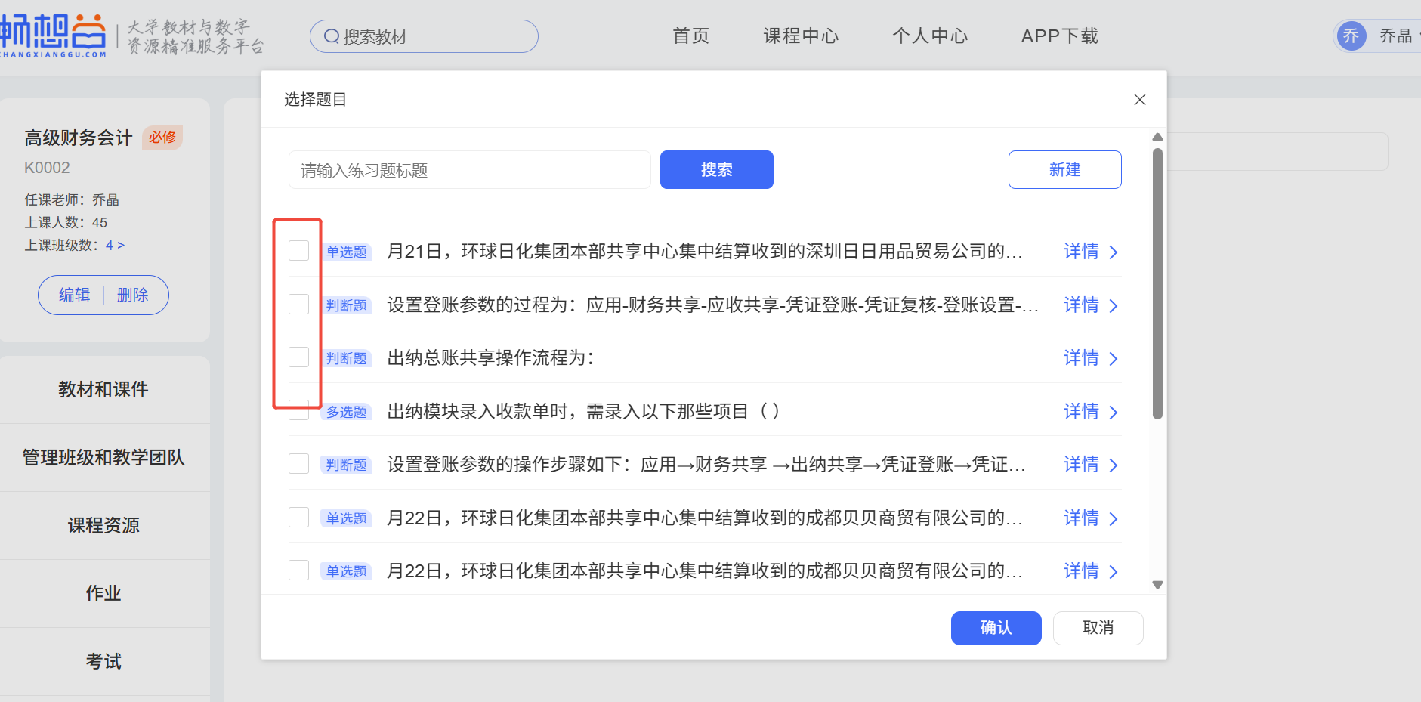Check the box for 月21日 question
The image size is (1421, 702).
299,251
